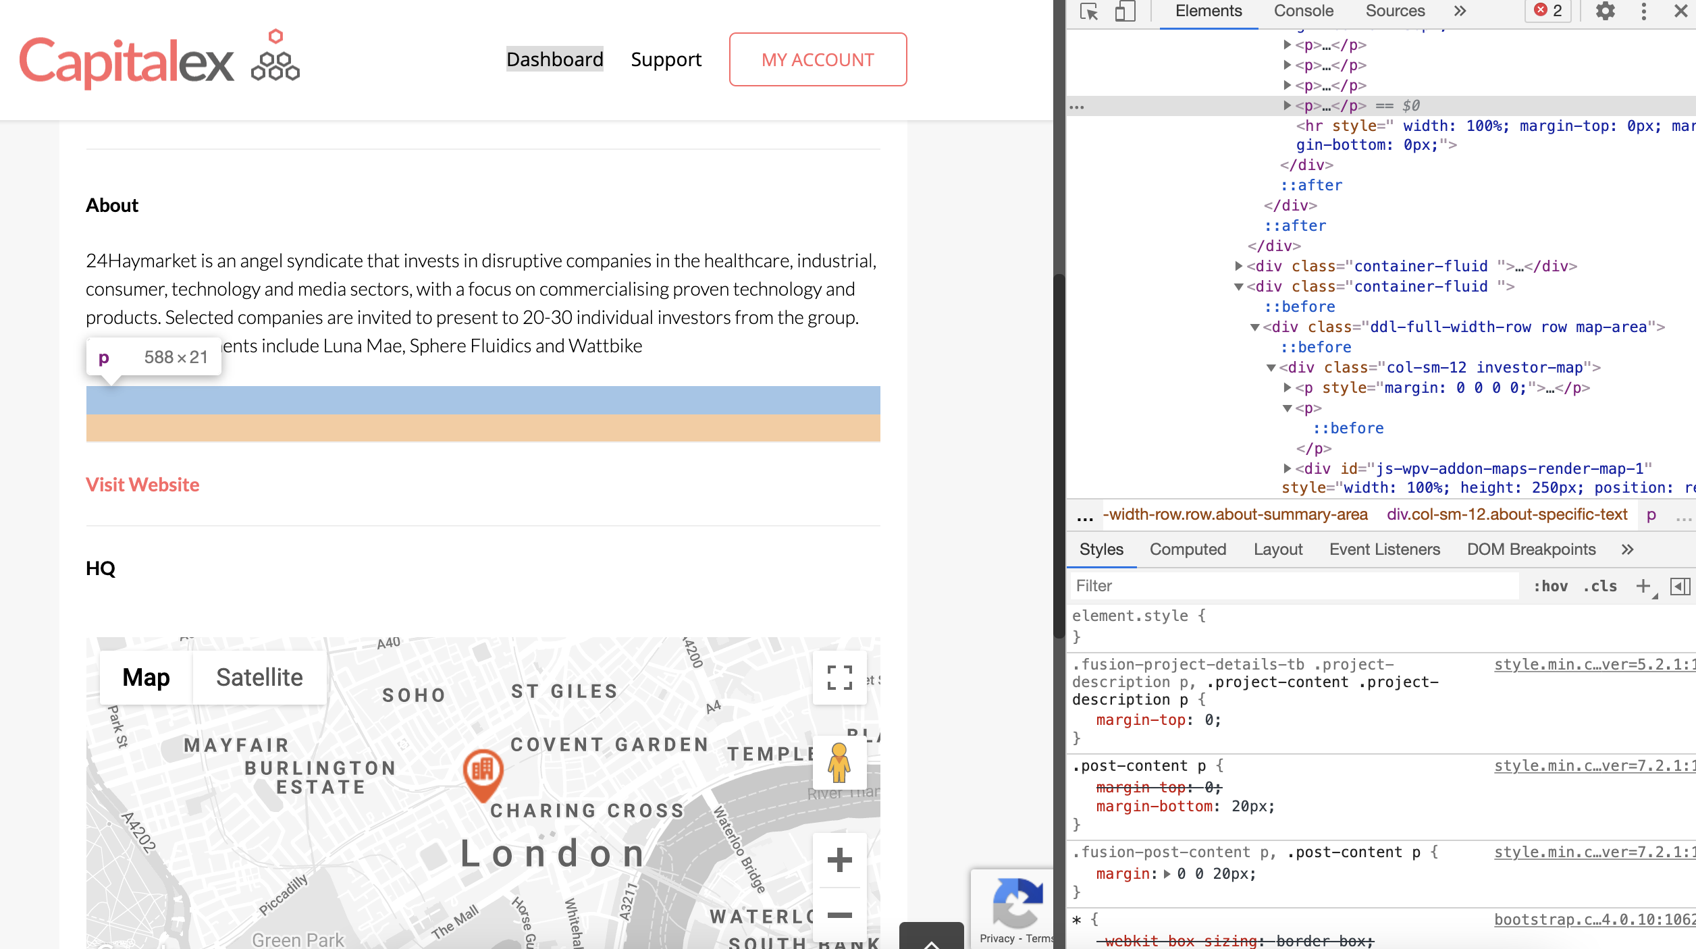
Task: Open the reCAPTCHA Privacy link
Action: 997,938
